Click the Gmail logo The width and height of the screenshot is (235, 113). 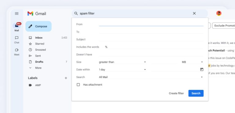pyautogui.click(x=37, y=14)
